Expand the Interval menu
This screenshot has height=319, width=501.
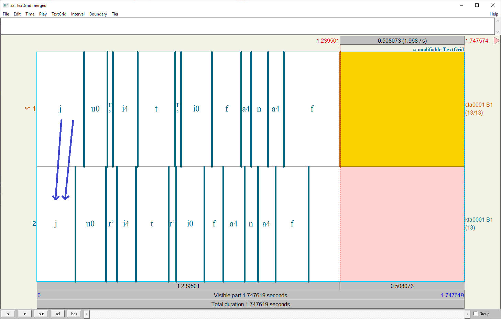tap(78, 14)
